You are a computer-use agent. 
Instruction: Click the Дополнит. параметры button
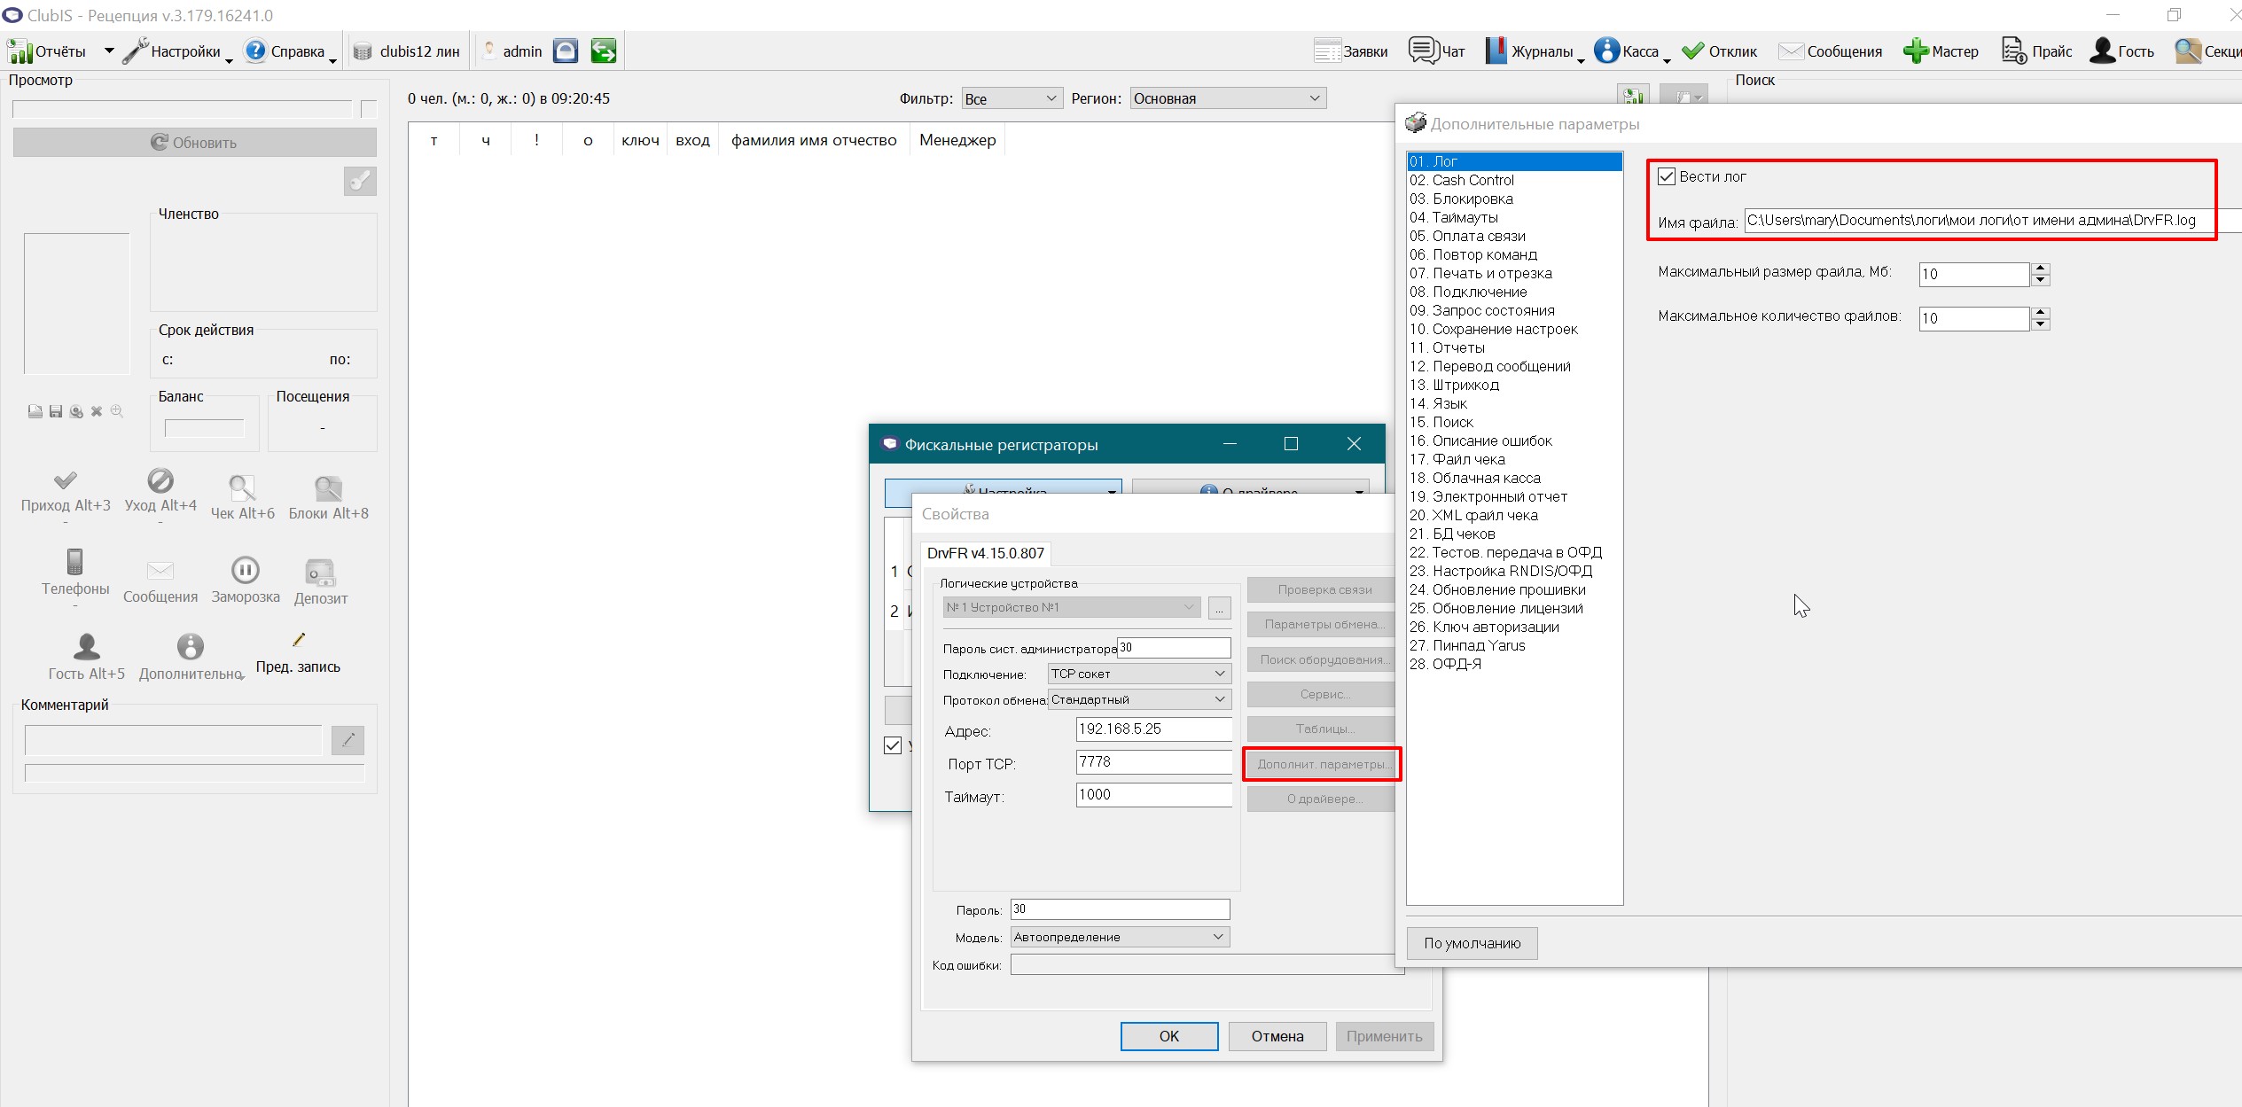[x=1322, y=764]
